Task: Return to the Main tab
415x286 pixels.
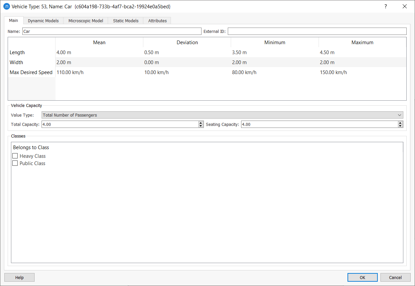Action: coord(13,21)
